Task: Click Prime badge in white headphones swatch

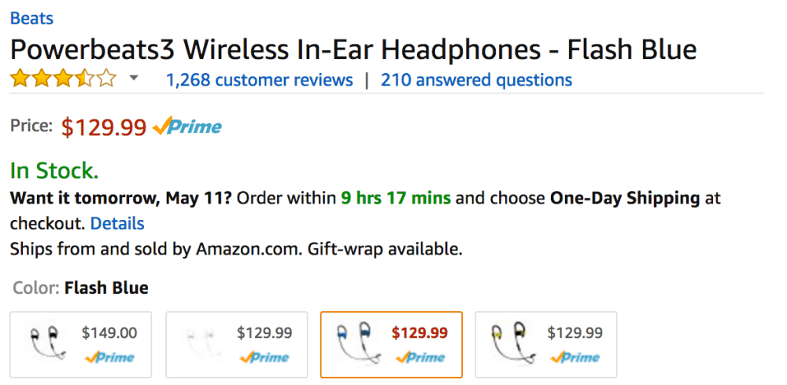Action: (x=265, y=357)
